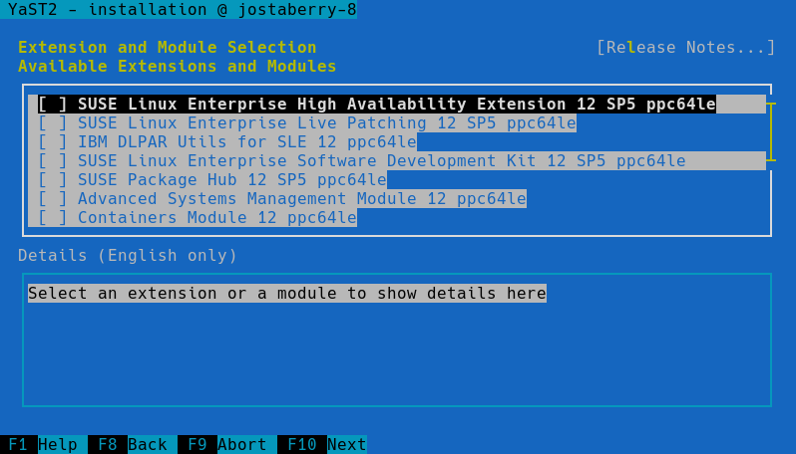Click the 'YaST2 - installation' title bar
This screenshot has width=796, height=454.
point(180,10)
